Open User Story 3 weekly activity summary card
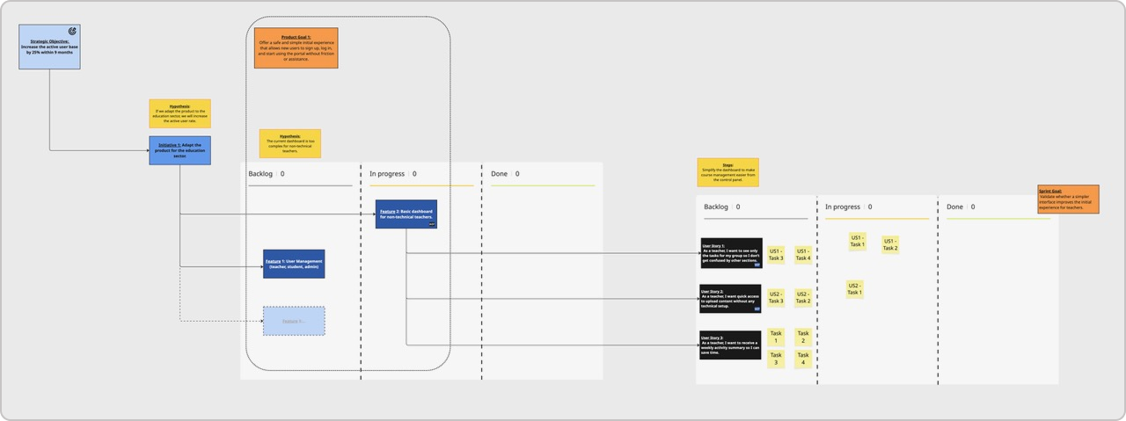Viewport: 1126px width, 421px height. 729,345
